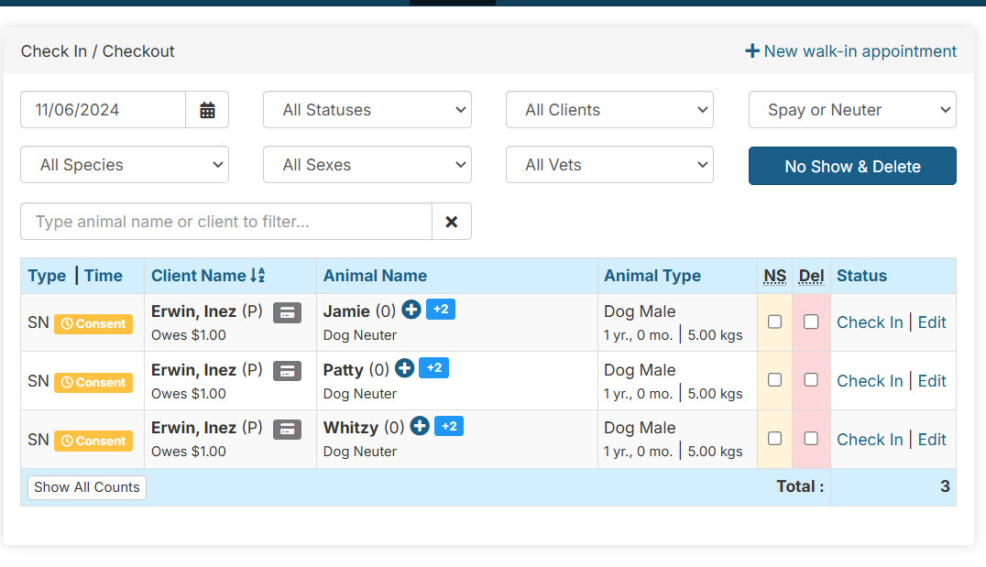Expand the Spay or Neuter dropdown
The height and width of the screenshot is (567, 986).
pos(852,110)
